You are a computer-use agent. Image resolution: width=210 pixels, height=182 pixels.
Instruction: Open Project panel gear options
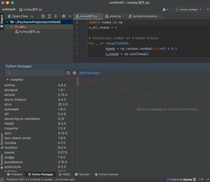tap(64, 16)
